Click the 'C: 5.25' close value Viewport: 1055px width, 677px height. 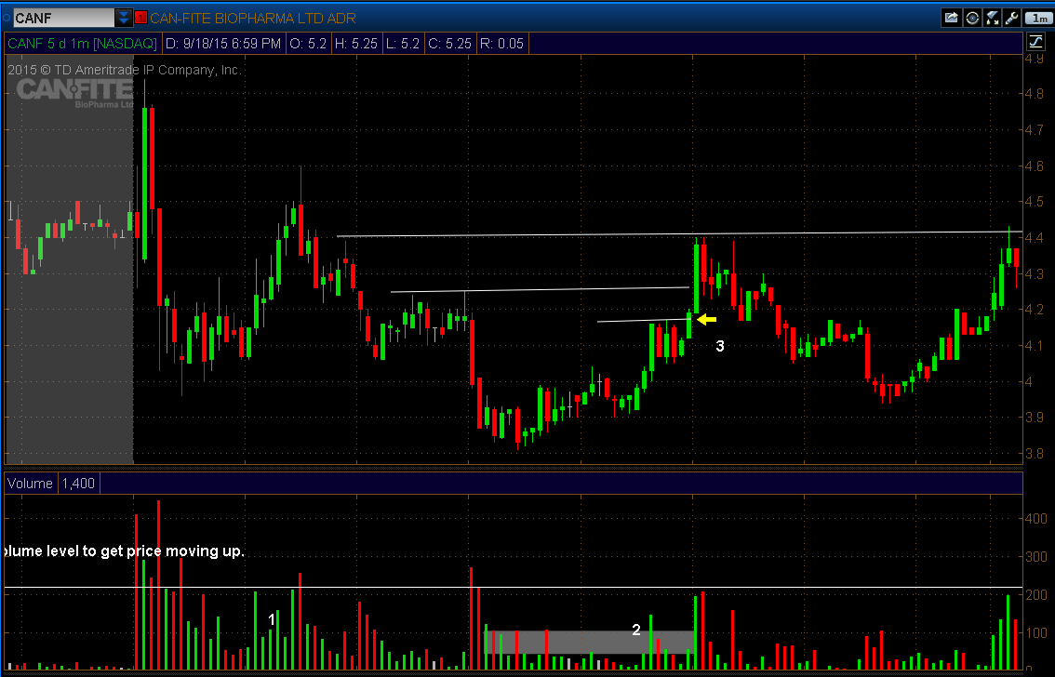click(x=449, y=44)
